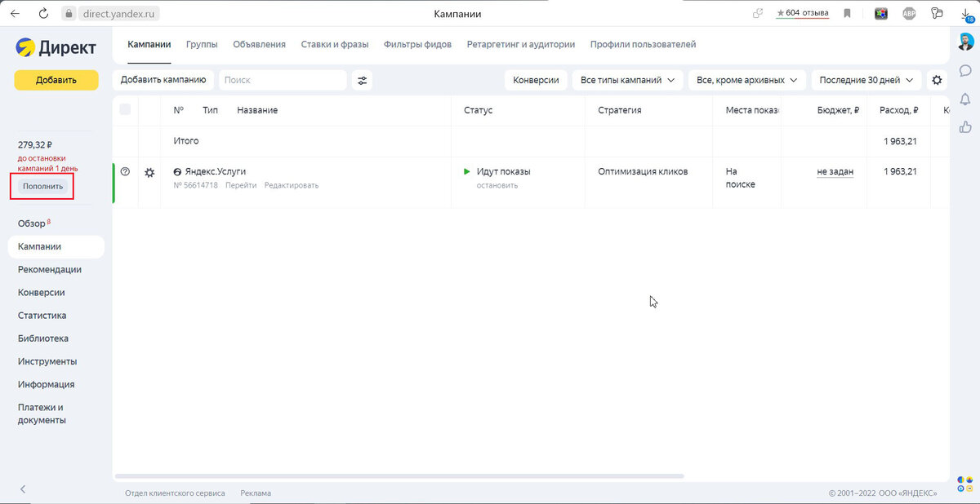Reload the page with refresh icon

[x=43, y=14]
